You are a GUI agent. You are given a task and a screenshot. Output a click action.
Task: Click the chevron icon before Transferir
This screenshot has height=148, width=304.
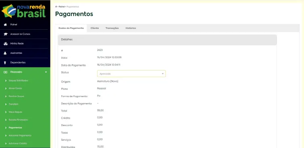pyautogui.click(x=6, y=104)
